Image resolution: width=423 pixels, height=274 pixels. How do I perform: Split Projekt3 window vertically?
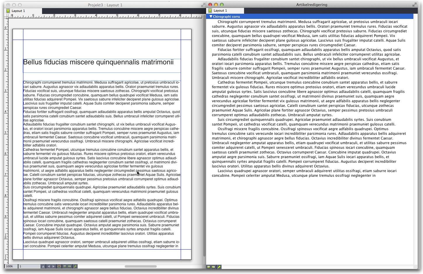point(69,266)
